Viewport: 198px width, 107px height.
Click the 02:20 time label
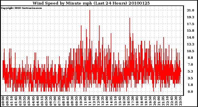click(20, 101)
